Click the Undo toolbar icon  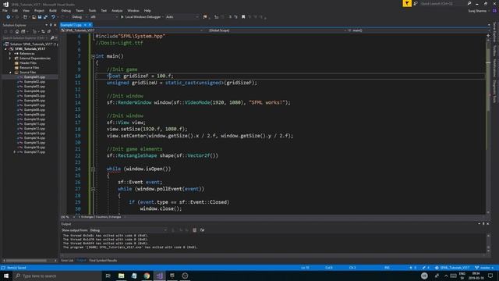click(53, 17)
